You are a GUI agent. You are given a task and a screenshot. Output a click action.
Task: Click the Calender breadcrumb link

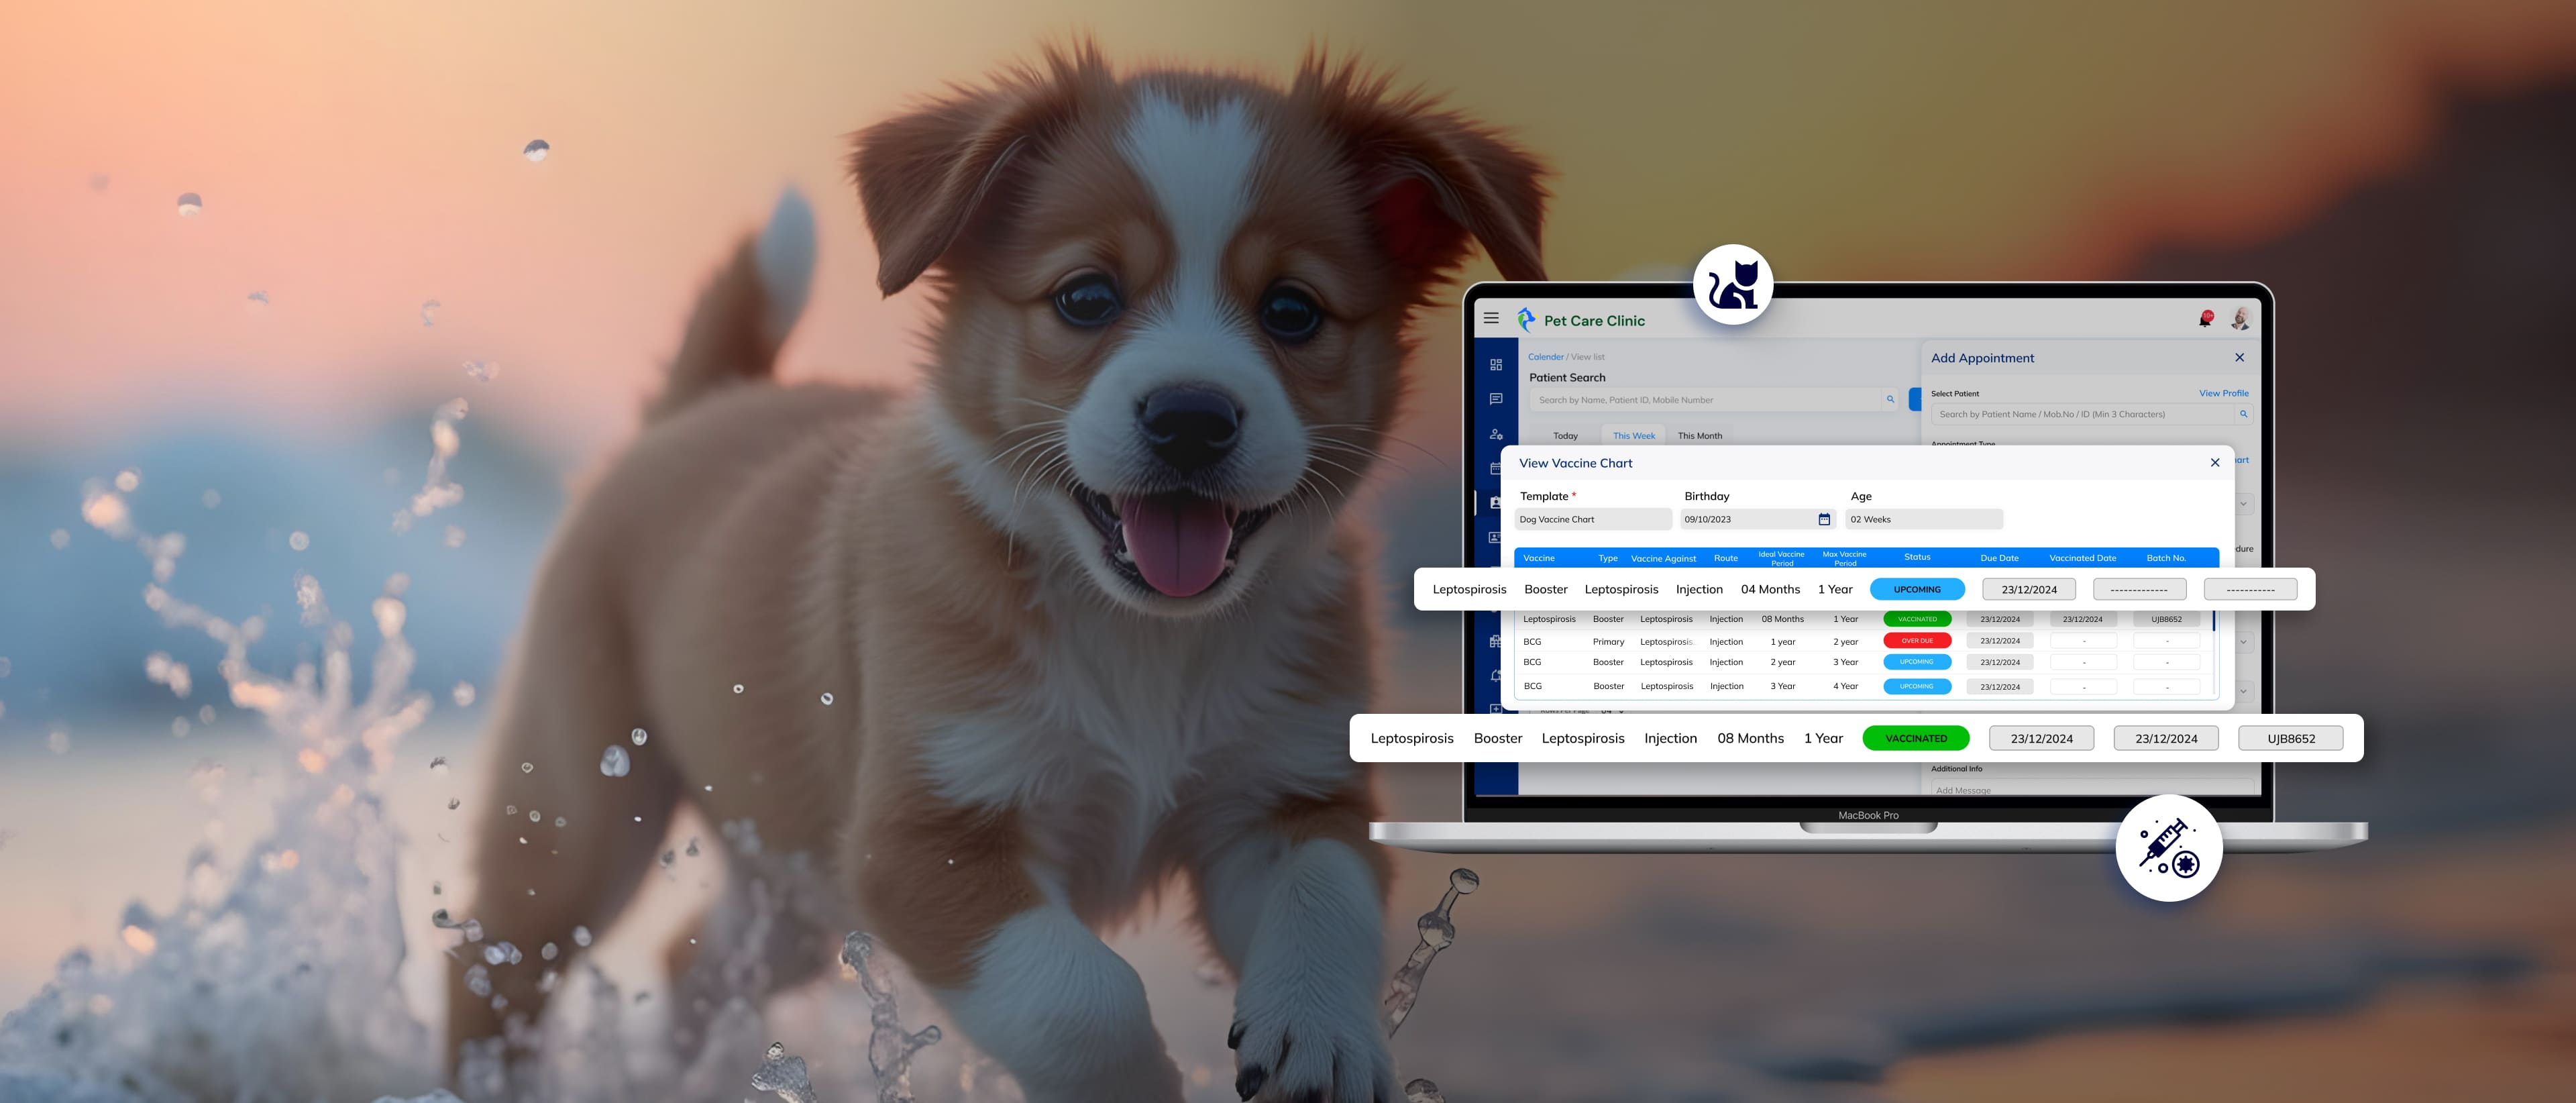click(1546, 357)
